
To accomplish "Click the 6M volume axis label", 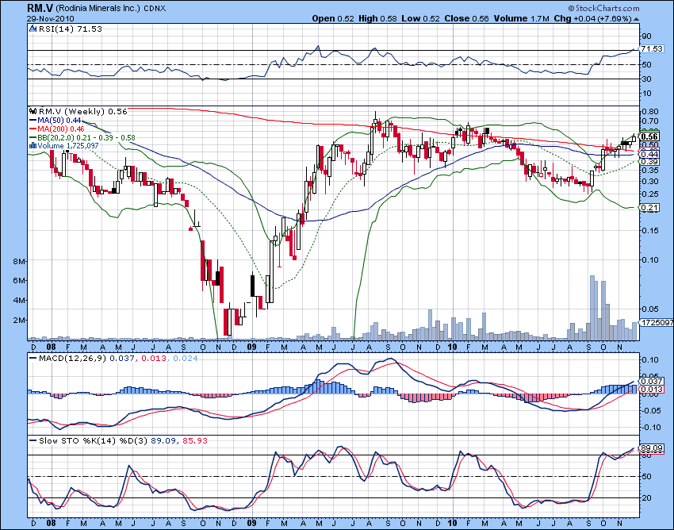I will coord(19,281).
